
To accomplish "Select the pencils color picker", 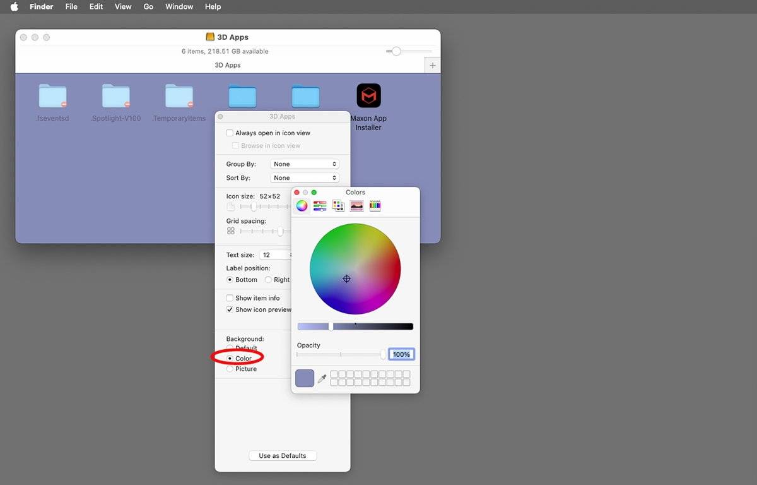I will click(x=375, y=206).
